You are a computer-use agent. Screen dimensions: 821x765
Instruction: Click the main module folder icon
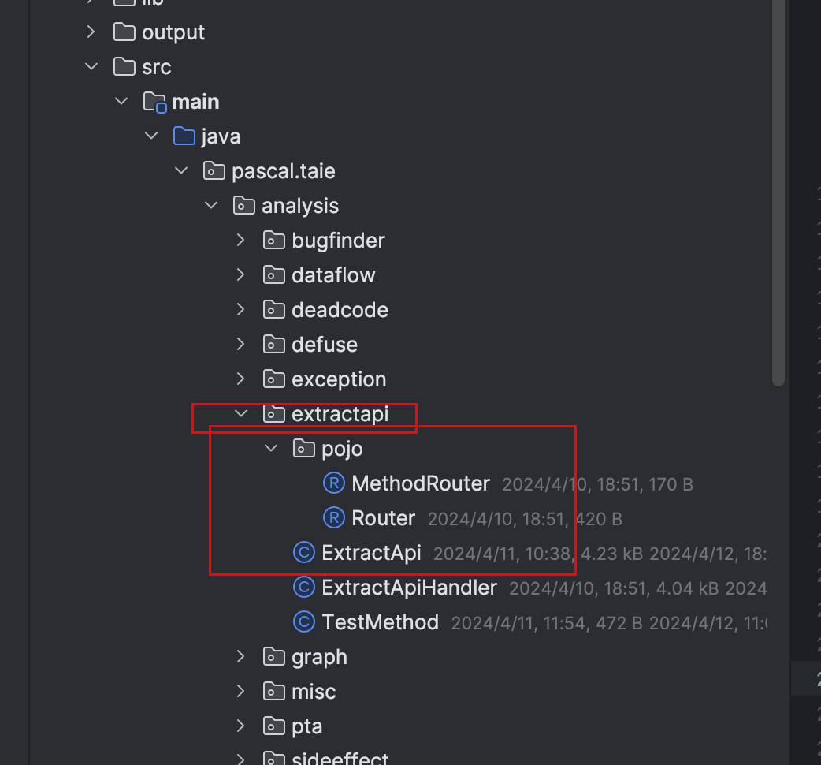tap(154, 102)
